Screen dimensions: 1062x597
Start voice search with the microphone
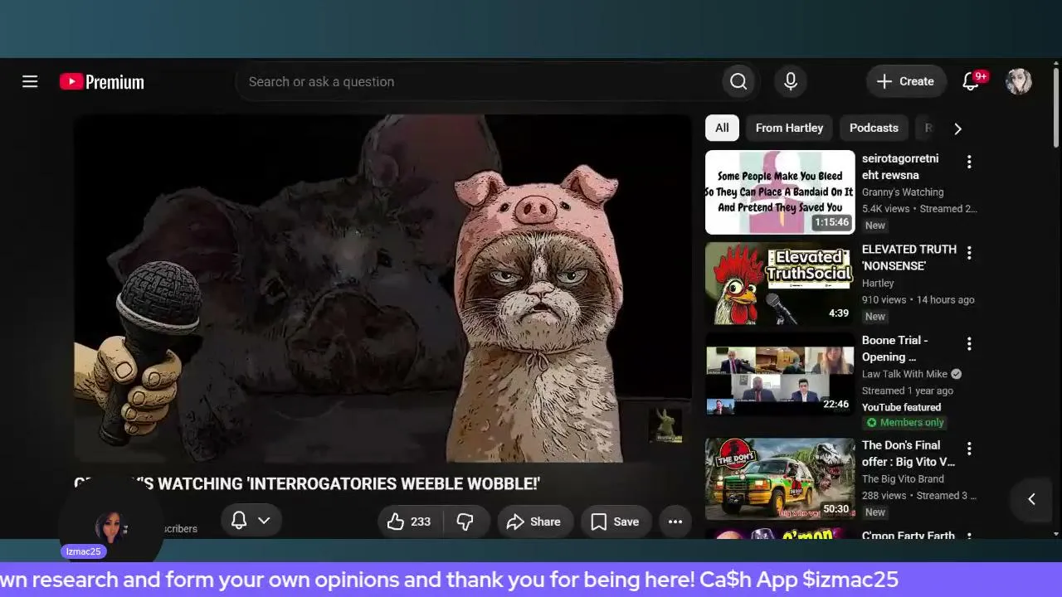click(x=791, y=81)
